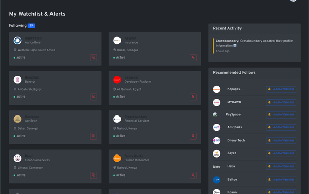
Task: Click the Assuraf company logo
Action: tap(117, 41)
